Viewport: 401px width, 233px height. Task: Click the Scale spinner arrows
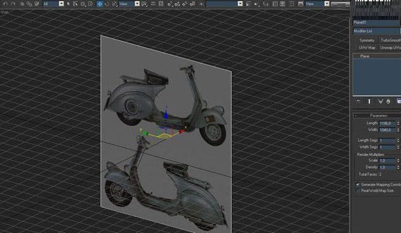398,160
